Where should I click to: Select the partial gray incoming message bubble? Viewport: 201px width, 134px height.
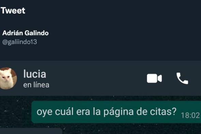click(31, 131)
